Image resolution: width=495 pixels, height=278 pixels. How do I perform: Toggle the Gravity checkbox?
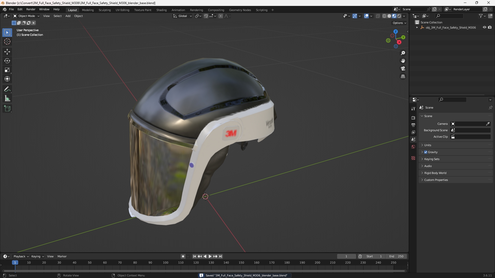point(426,152)
